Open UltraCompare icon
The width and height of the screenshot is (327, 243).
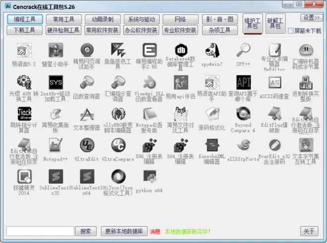[118, 145]
